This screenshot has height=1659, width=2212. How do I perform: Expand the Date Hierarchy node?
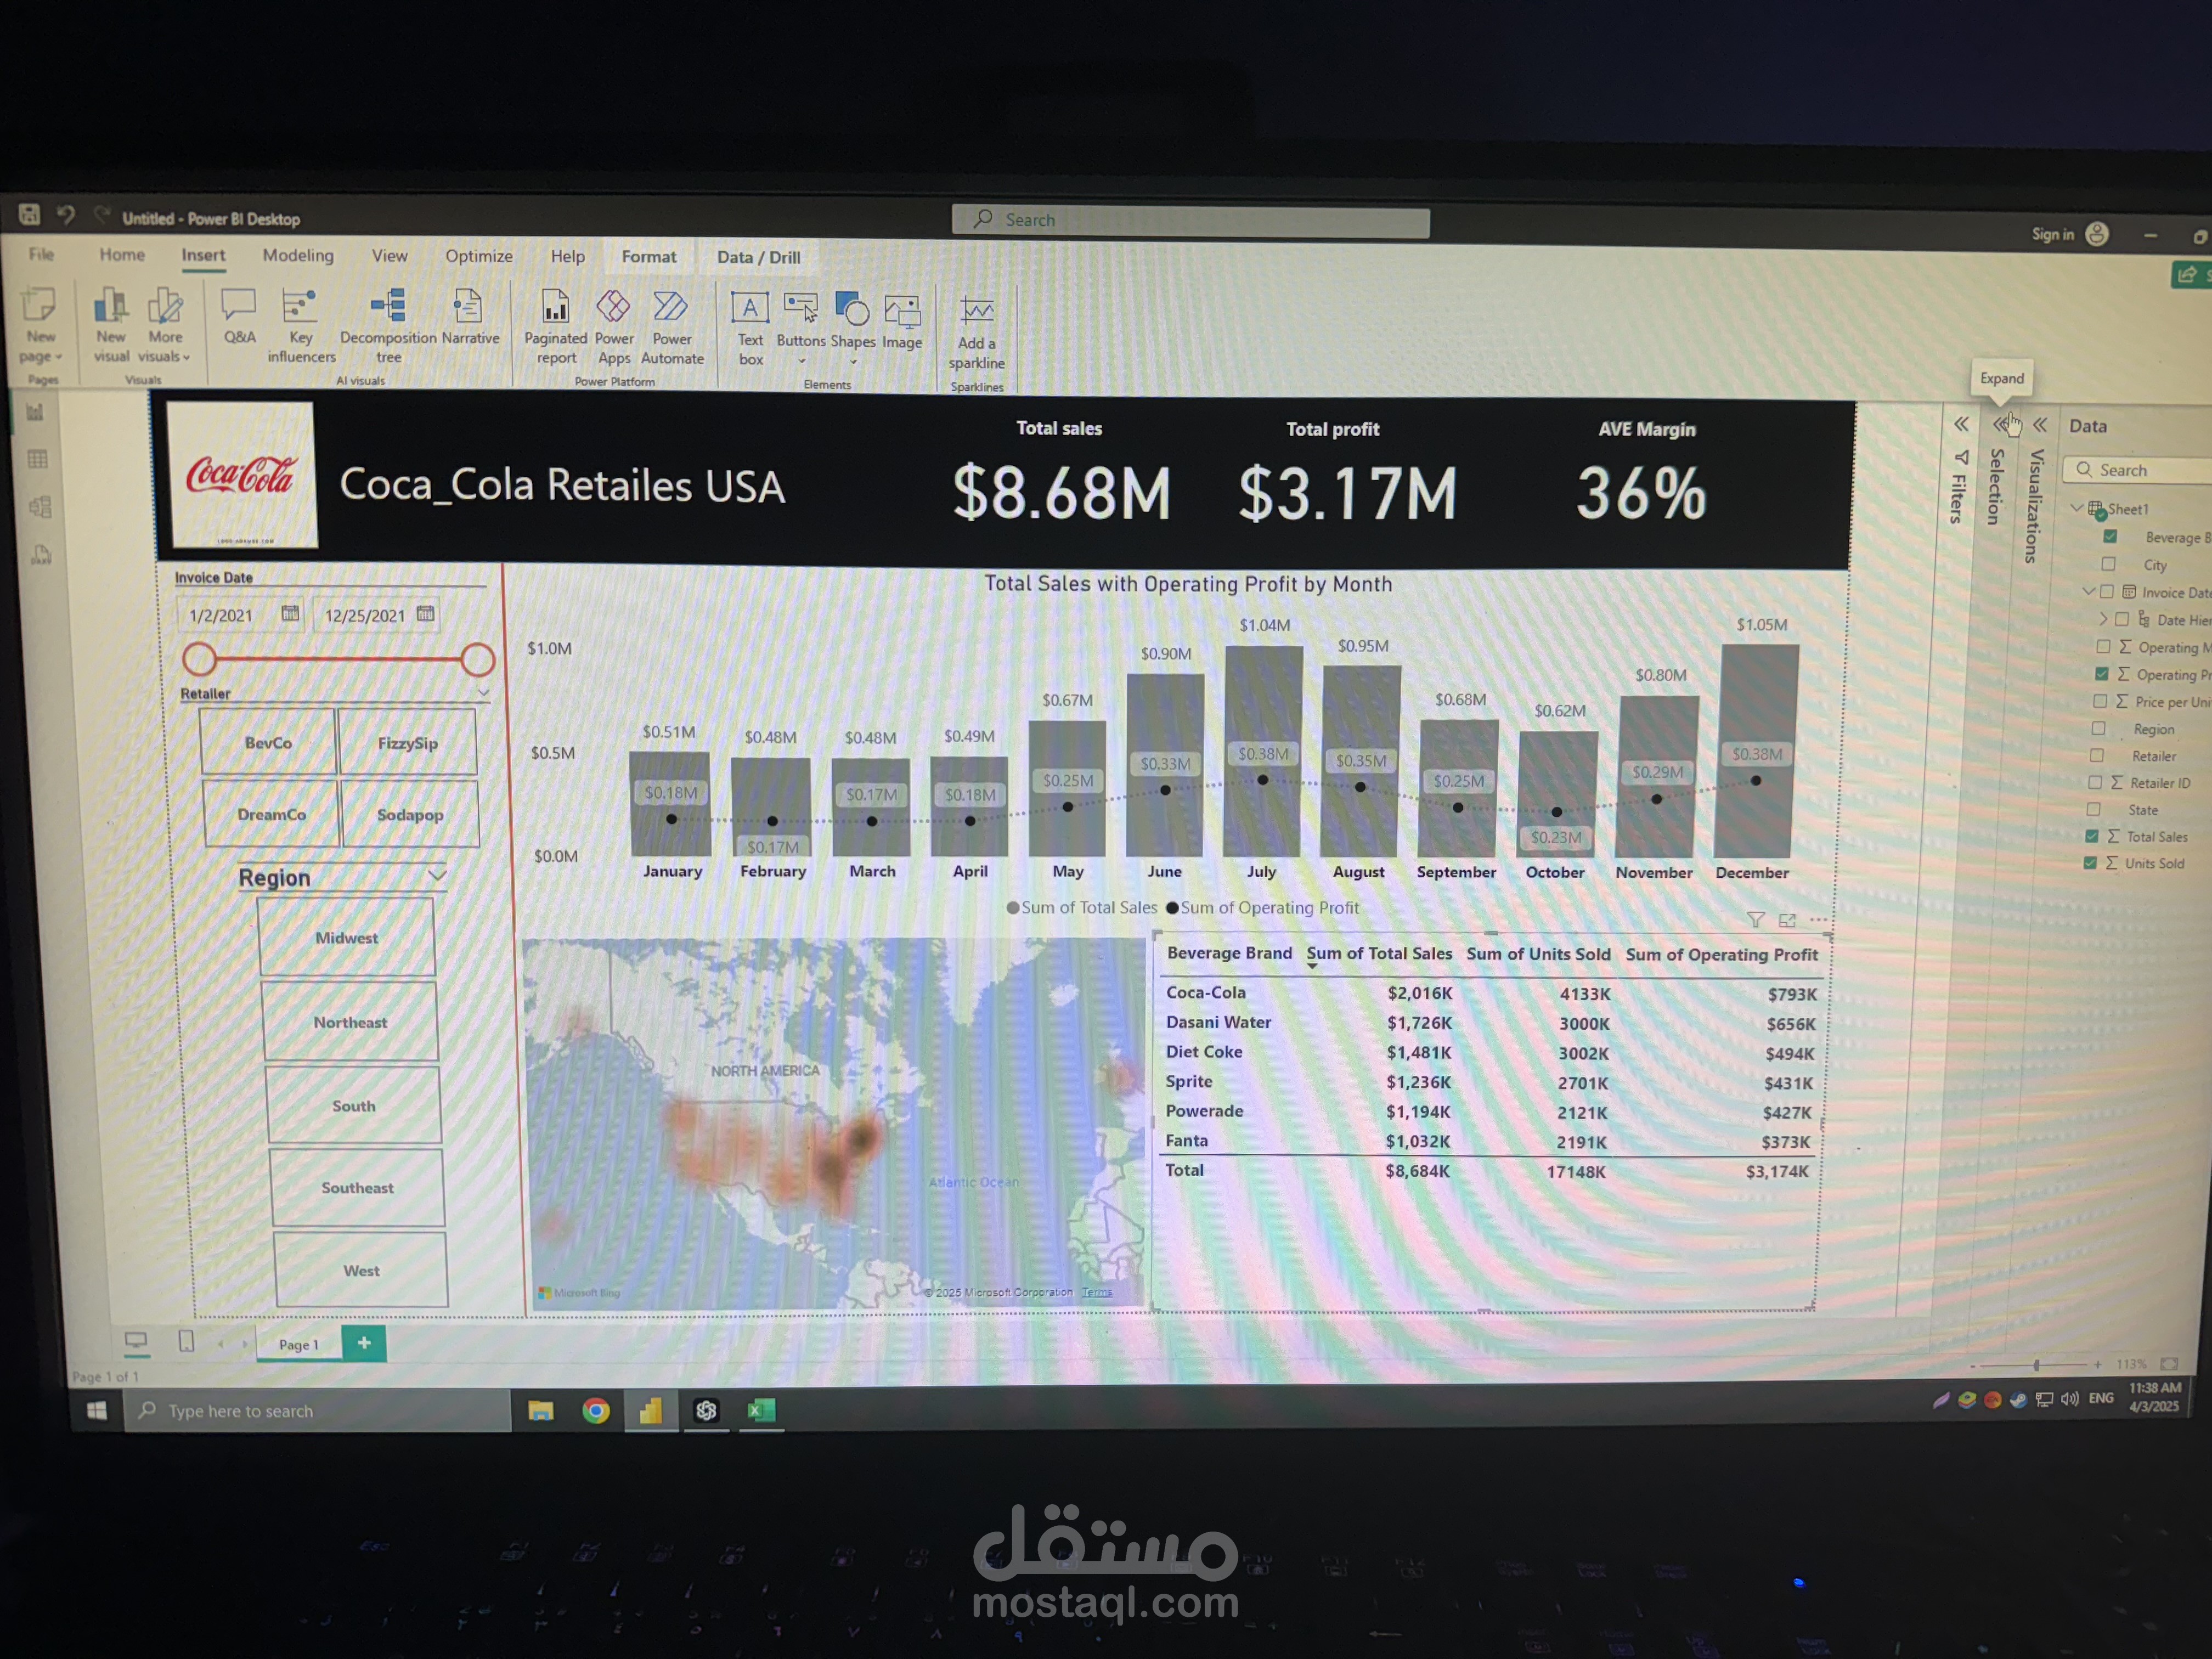[2103, 619]
